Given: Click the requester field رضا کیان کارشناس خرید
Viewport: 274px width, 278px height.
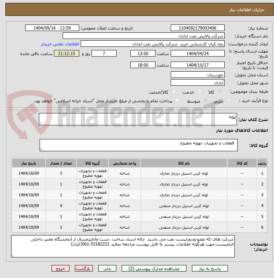Looking at the screenshot, I should pos(153,44).
